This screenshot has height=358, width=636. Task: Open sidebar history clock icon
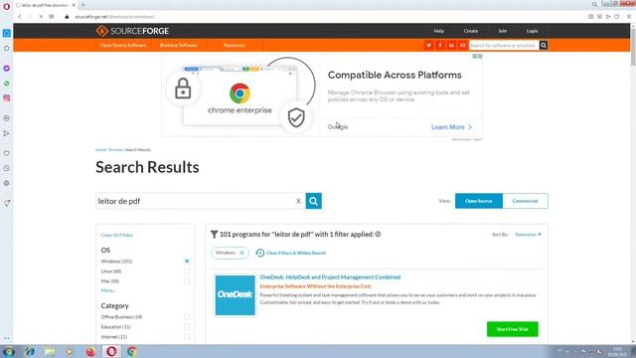tap(7, 168)
